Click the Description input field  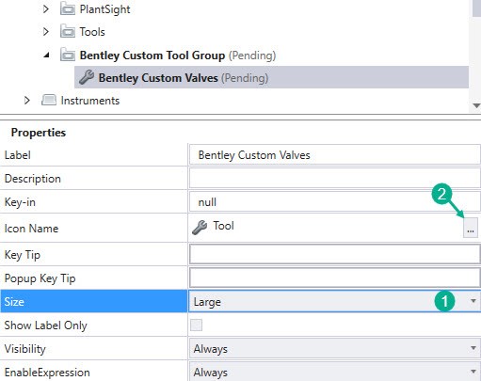click(x=334, y=179)
